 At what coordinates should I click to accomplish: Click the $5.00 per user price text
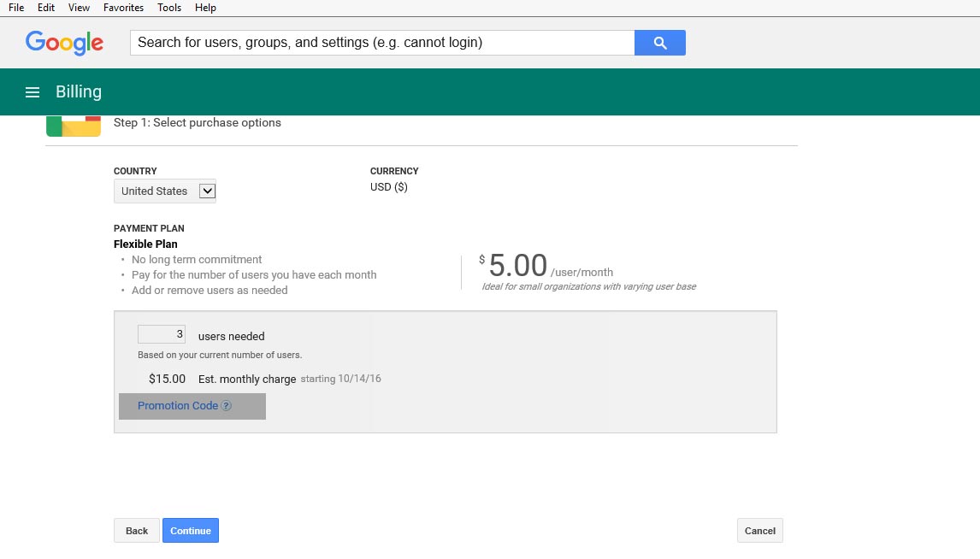point(517,266)
